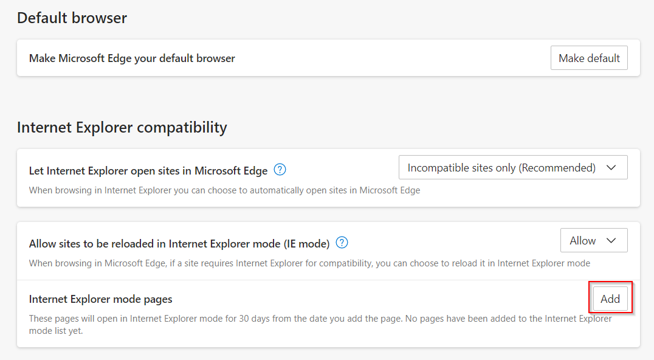This screenshot has width=654, height=360.
Task: Click help icon next to IE mode reload setting
Action: [342, 243]
